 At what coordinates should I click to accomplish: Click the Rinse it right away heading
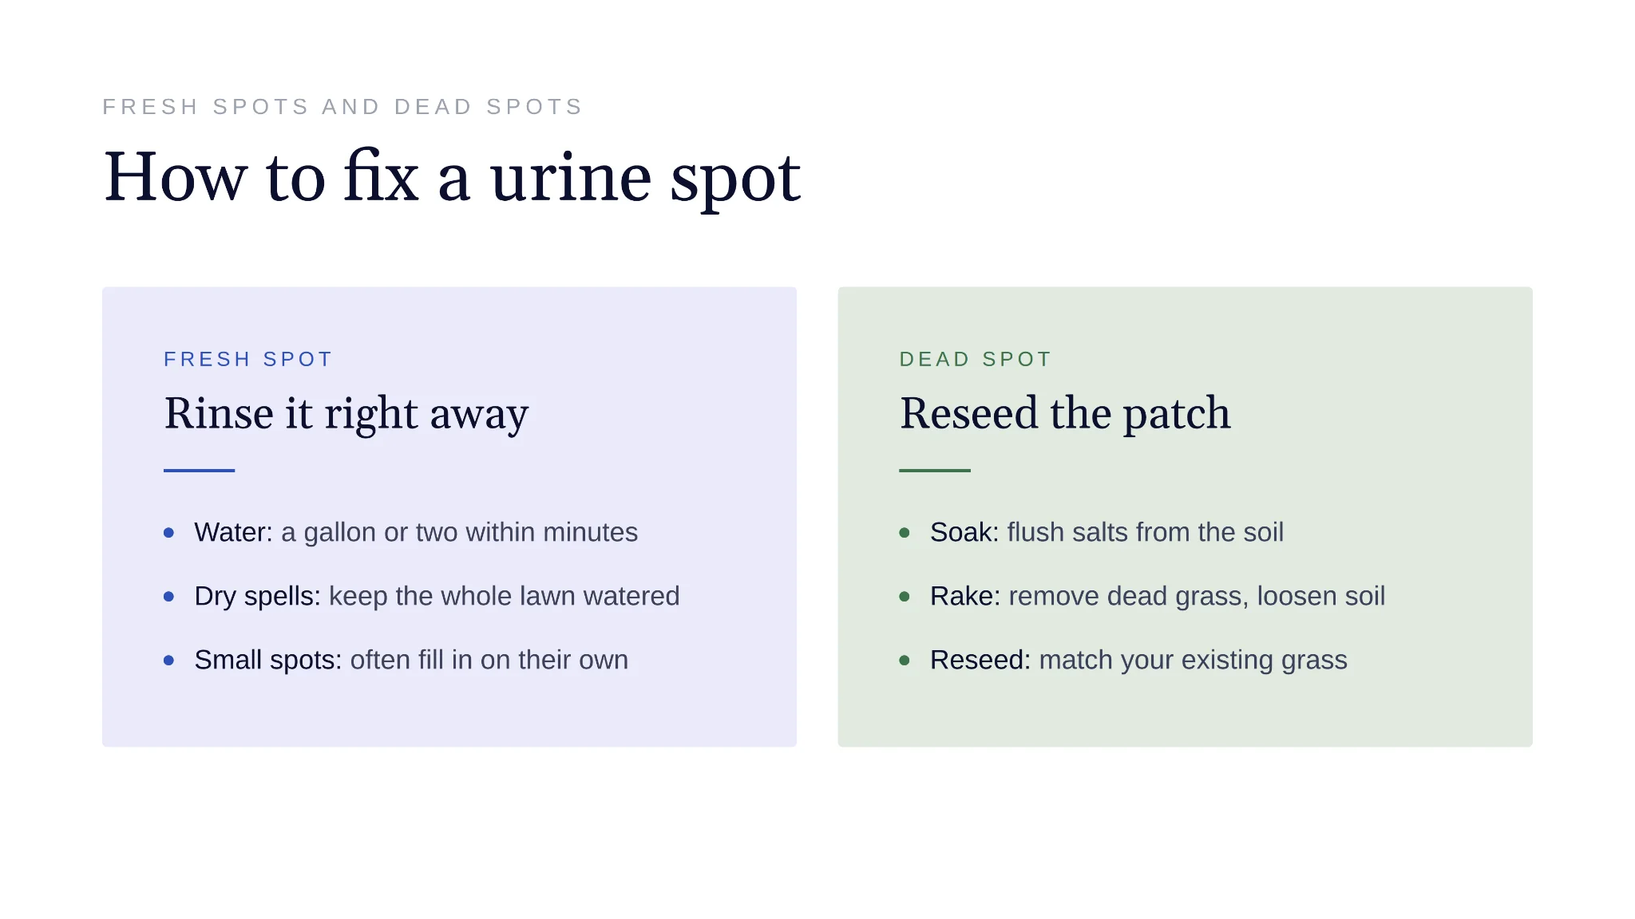point(346,414)
